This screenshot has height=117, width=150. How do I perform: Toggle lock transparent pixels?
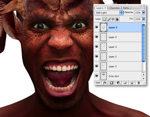pos(104,19)
